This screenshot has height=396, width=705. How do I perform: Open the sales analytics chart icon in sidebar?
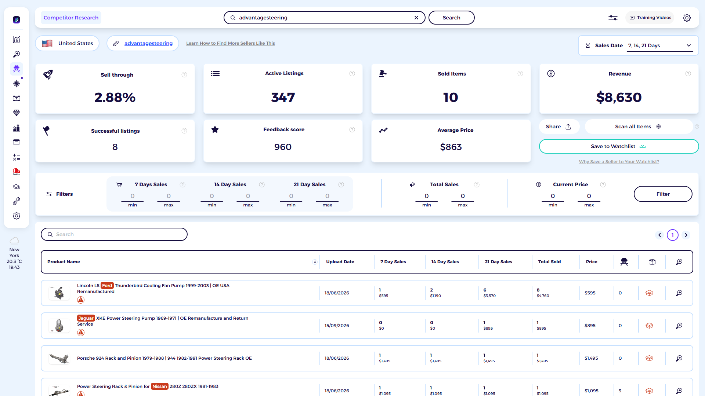tap(17, 40)
